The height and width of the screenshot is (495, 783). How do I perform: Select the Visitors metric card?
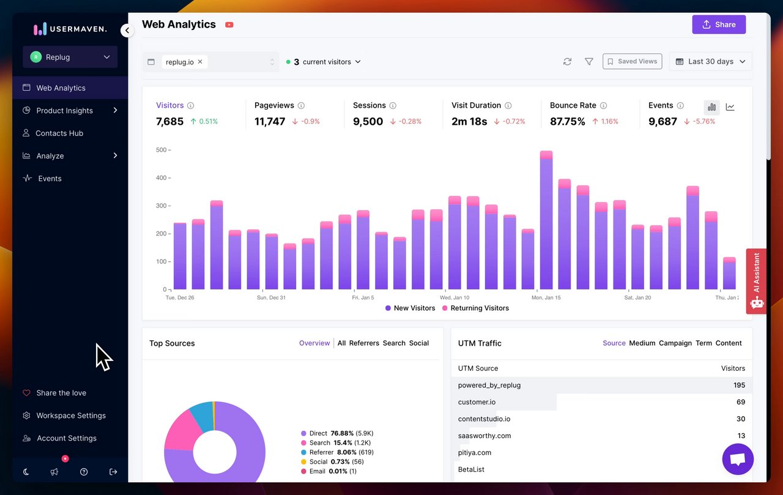194,114
